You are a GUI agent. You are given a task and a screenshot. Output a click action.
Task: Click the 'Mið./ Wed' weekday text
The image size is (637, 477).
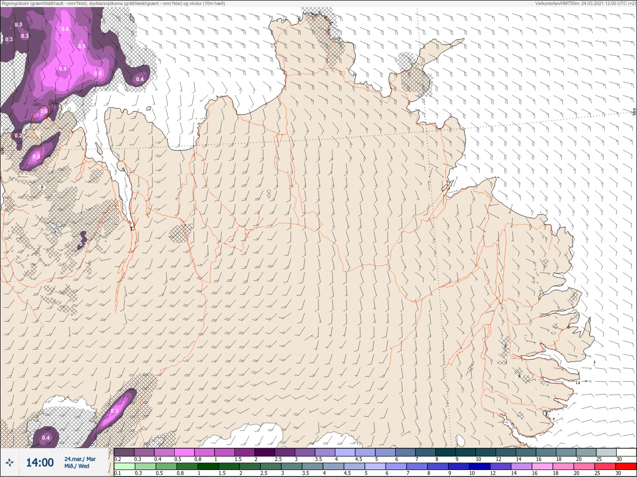(77, 466)
